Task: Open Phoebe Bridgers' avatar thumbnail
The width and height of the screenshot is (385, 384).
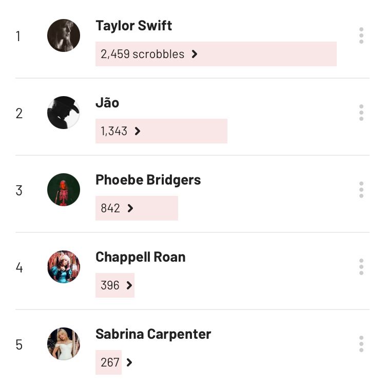Action: point(64,190)
